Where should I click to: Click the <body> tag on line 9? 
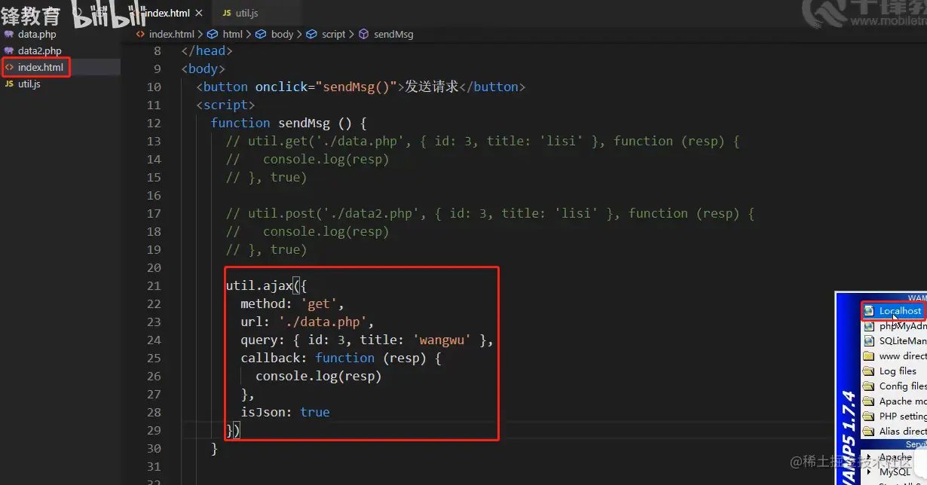pos(203,69)
